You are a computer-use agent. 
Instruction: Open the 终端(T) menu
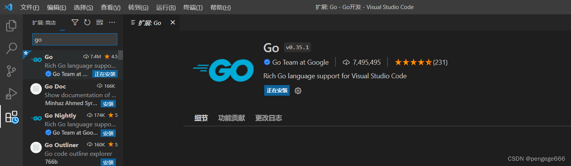tap(193, 7)
